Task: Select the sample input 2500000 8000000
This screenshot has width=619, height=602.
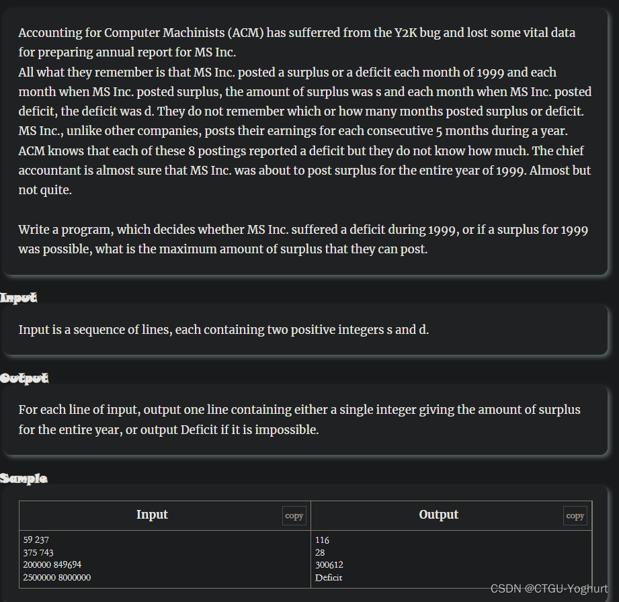Action: coord(55,577)
